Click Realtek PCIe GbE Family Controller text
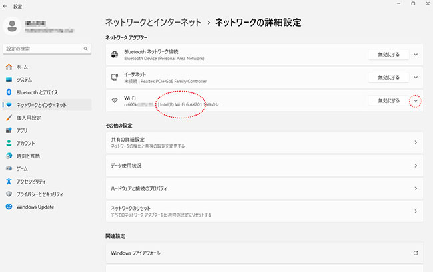 pos(173,82)
